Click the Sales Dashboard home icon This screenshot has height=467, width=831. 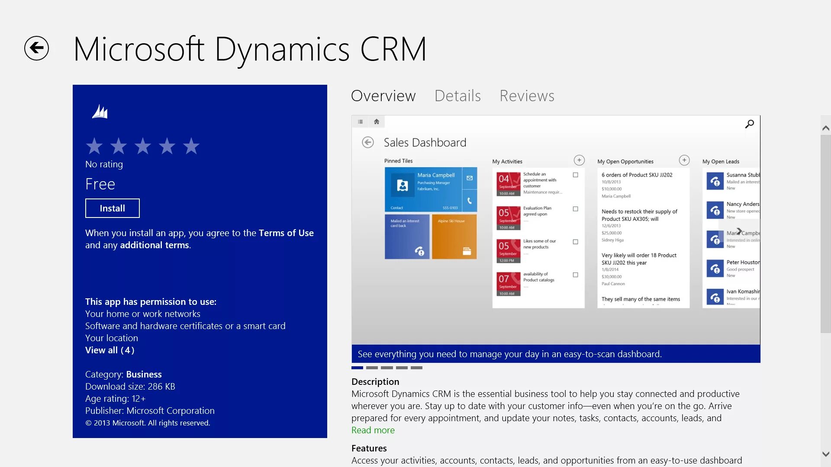pyautogui.click(x=376, y=122)
